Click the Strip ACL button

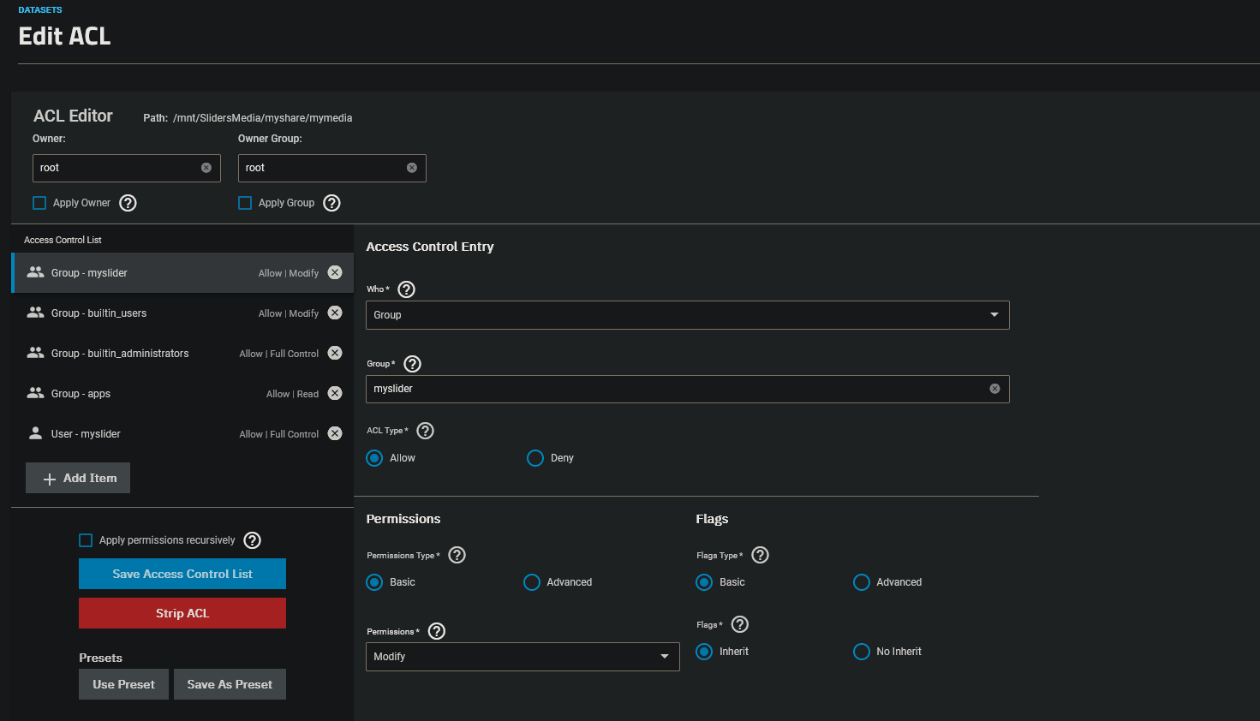coord(182,613)
